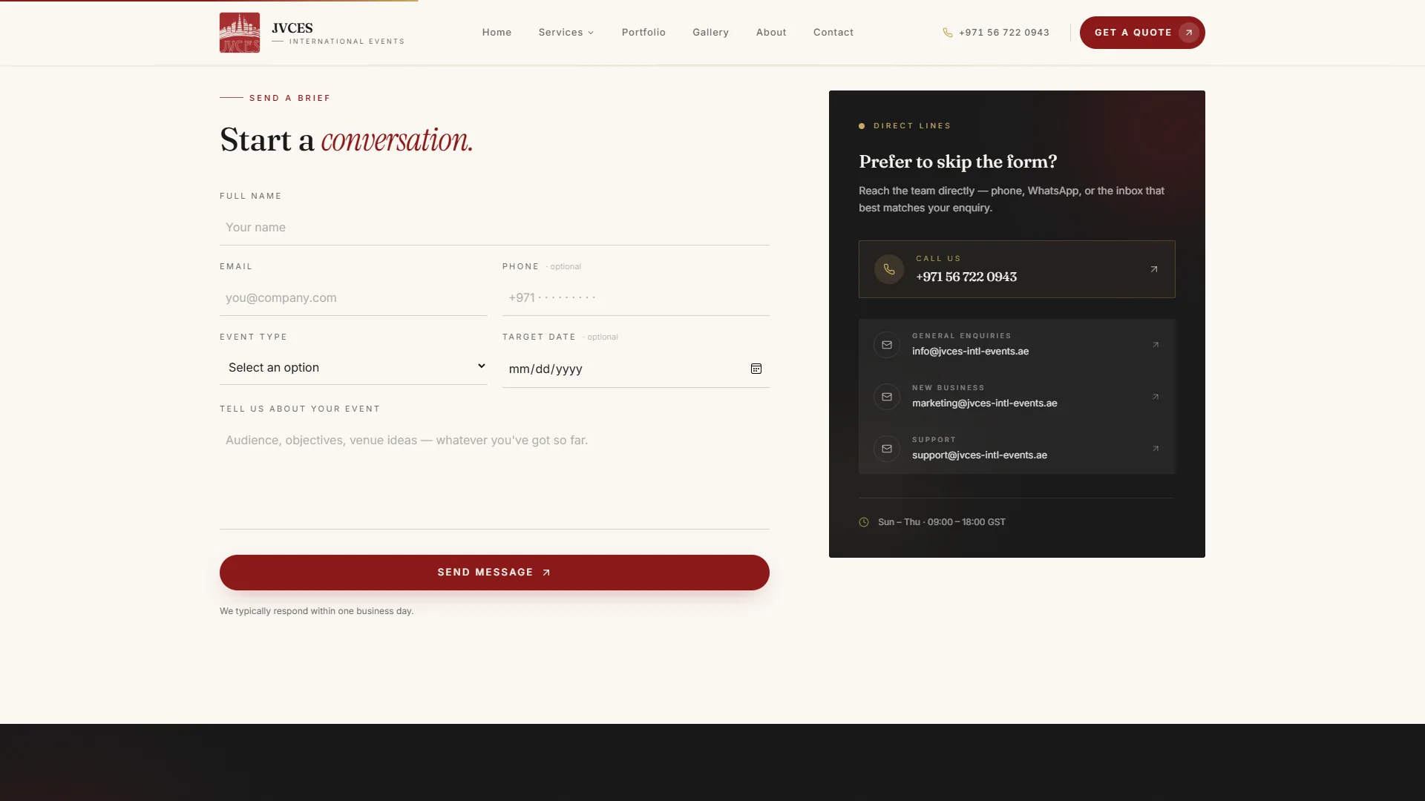Image resolution: width=1425 pixels, height=801 pixels.
Task: Click the arrow icon inside Get a Quote
Action: click(1189, 33)
